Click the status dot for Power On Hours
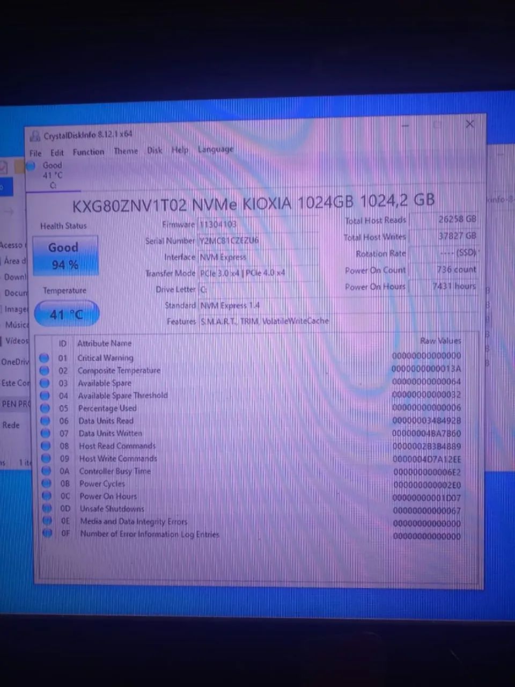The height and width of the screenshot is (687, 515). pyautogui.click(x=47, y=496)
